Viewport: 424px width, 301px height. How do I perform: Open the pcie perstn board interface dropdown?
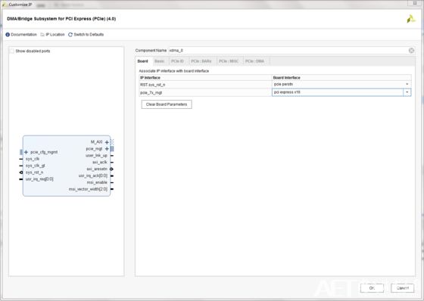(407, 84)
